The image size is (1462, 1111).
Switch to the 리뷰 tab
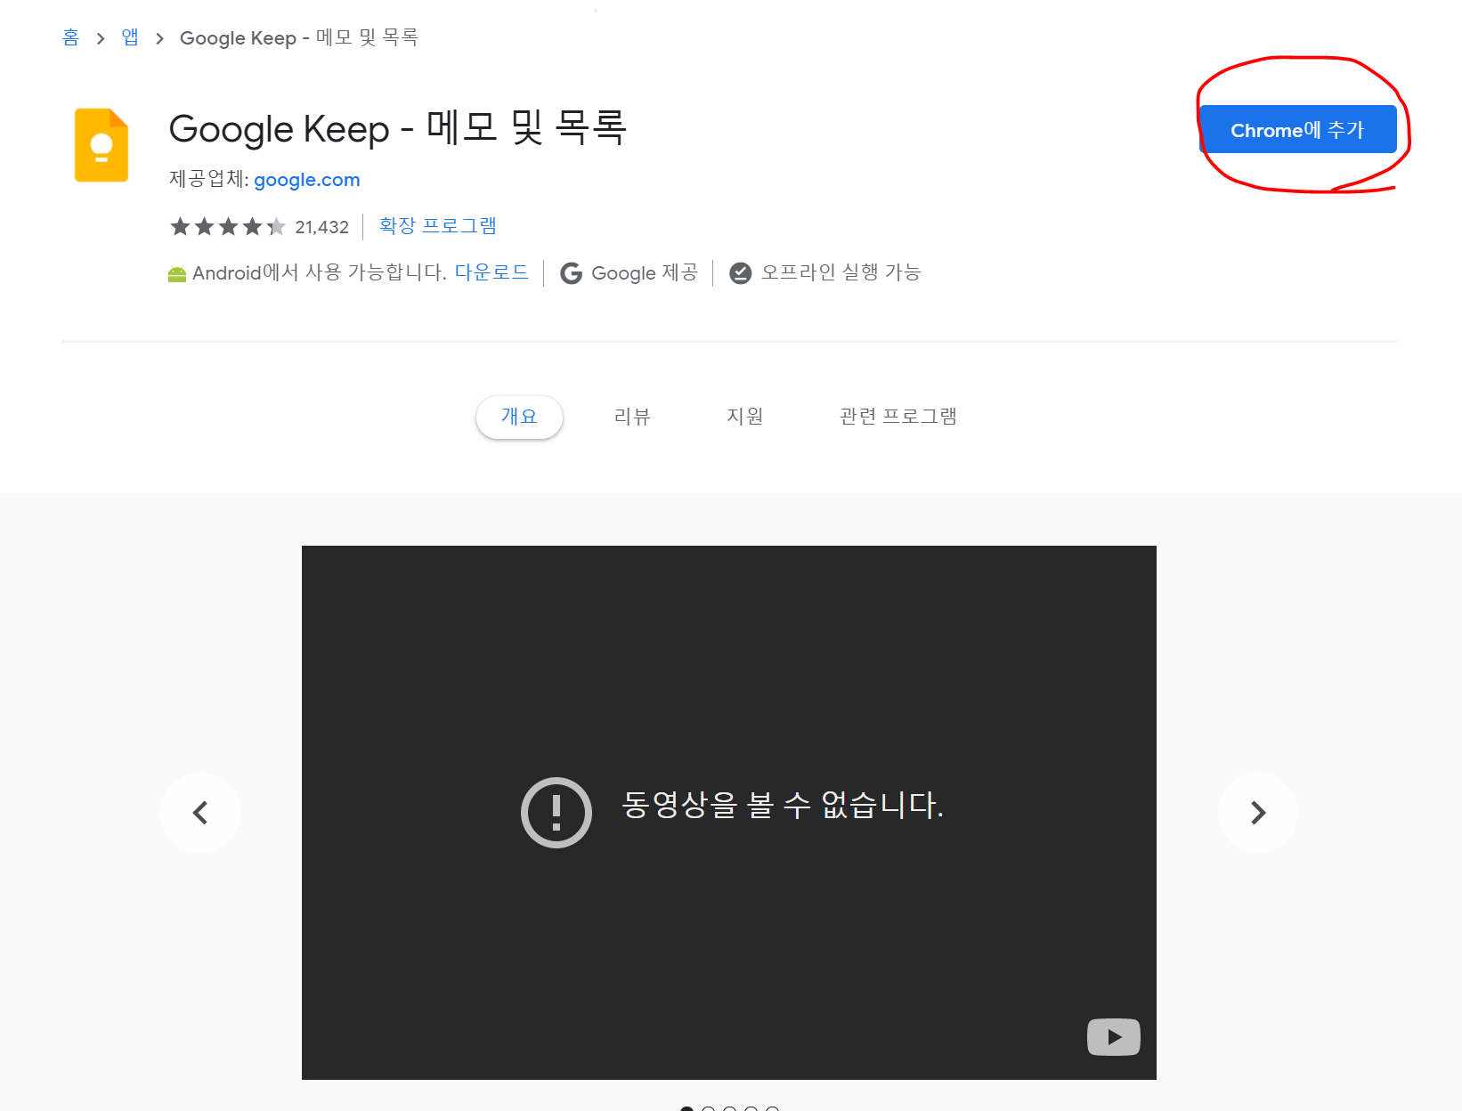click(x=632, y=417)
